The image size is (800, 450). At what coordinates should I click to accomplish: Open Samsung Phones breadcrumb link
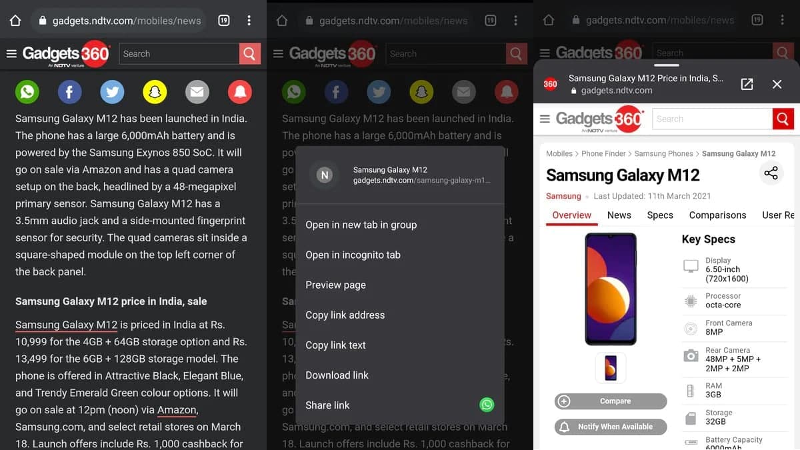click(x=664, y=153)
